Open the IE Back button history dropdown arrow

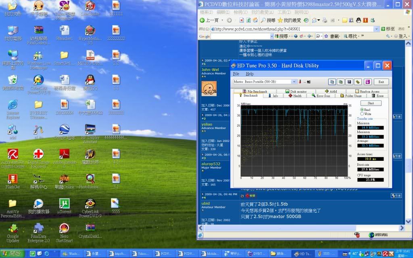[222, 20]
